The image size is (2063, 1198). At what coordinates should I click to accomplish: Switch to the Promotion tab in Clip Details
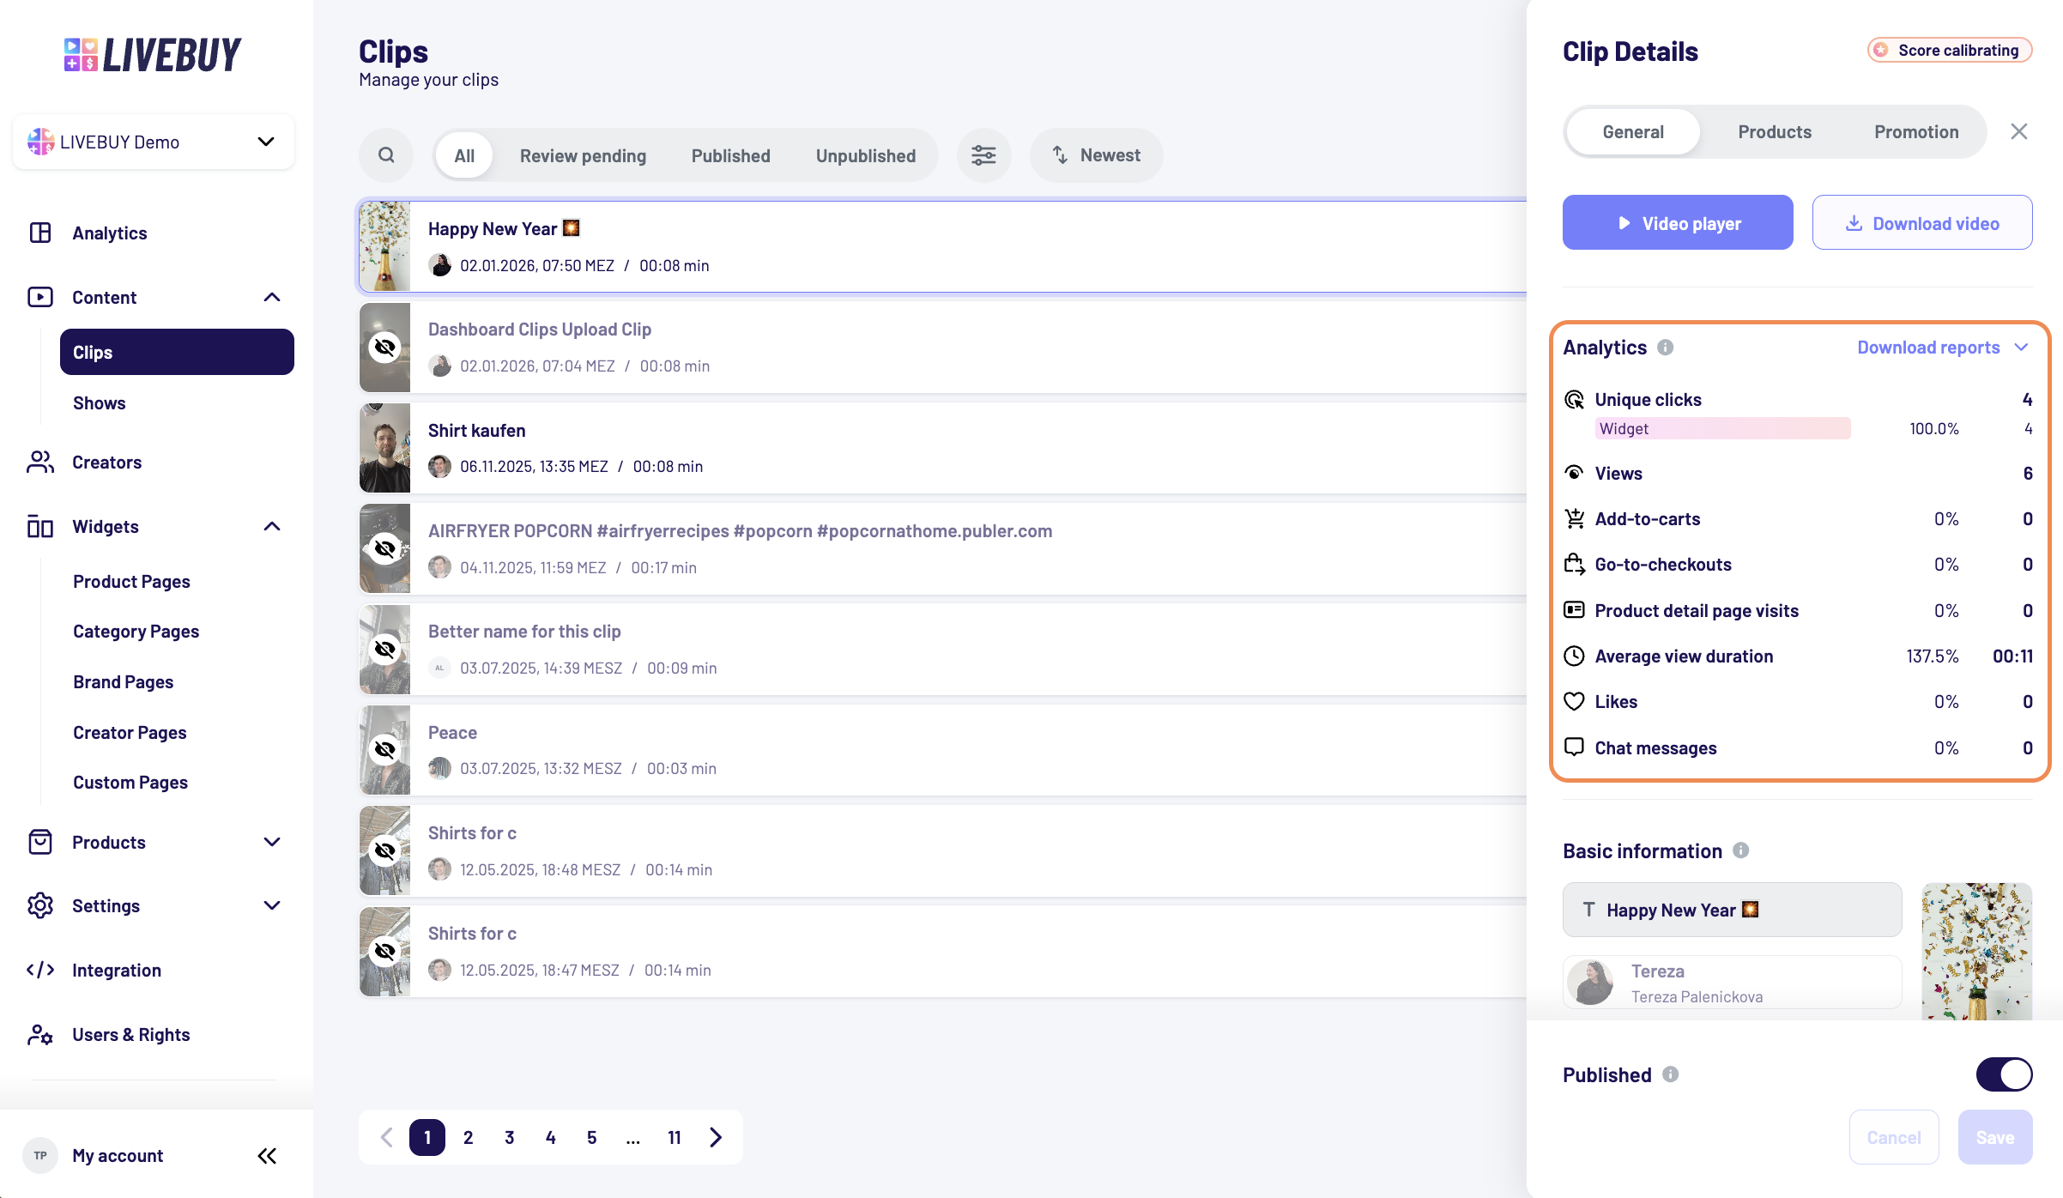point(1915,131)
